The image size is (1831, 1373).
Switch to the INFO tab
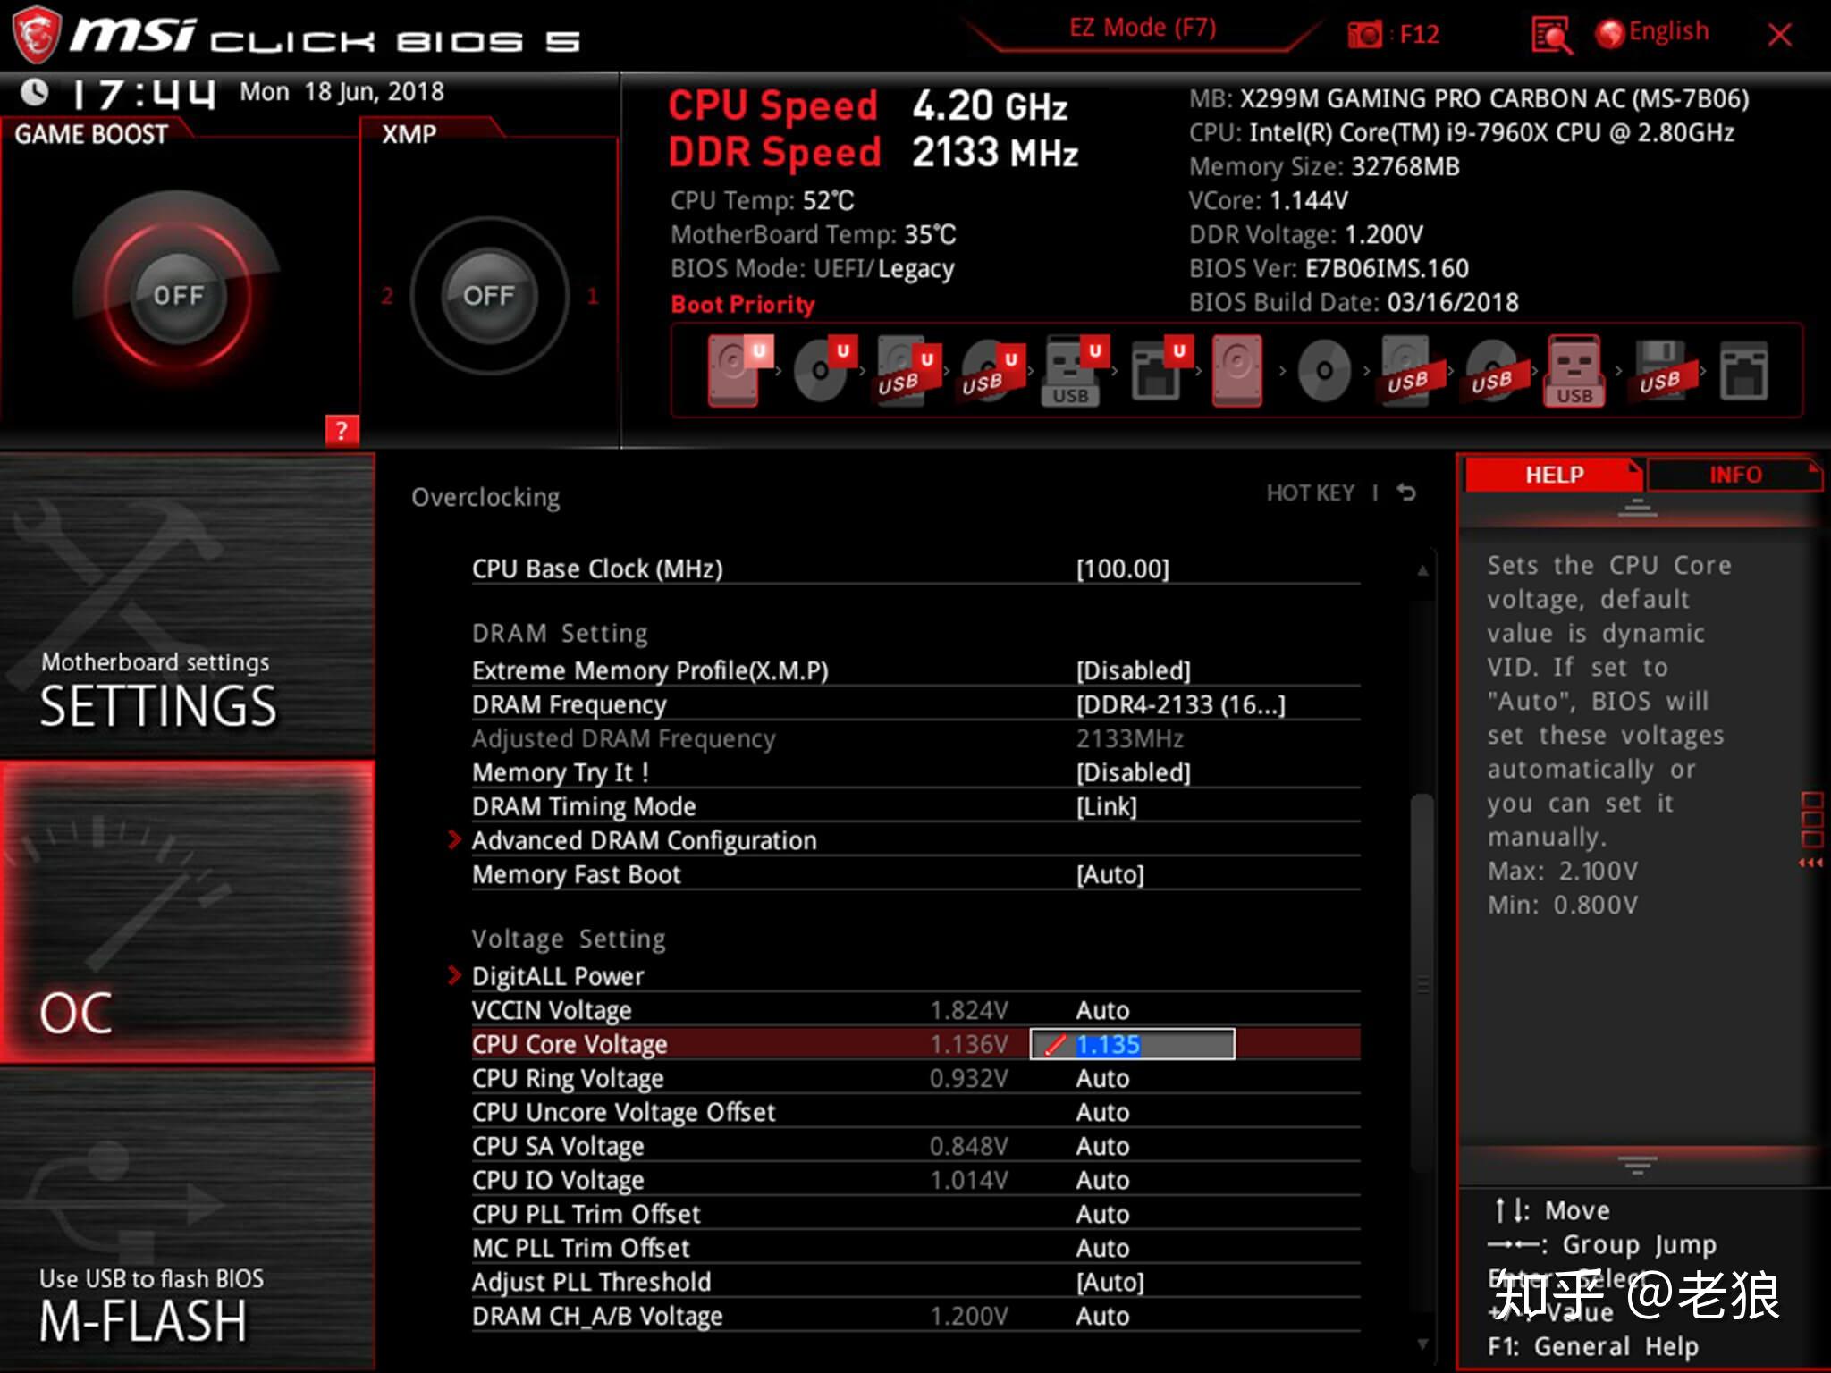(x=1734, y=475)
